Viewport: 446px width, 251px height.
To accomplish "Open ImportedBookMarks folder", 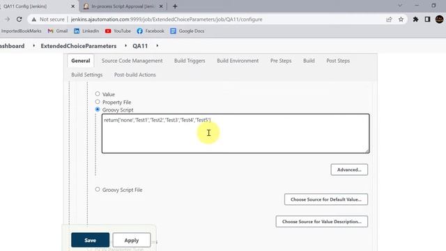I will click(x=21, y=31).
